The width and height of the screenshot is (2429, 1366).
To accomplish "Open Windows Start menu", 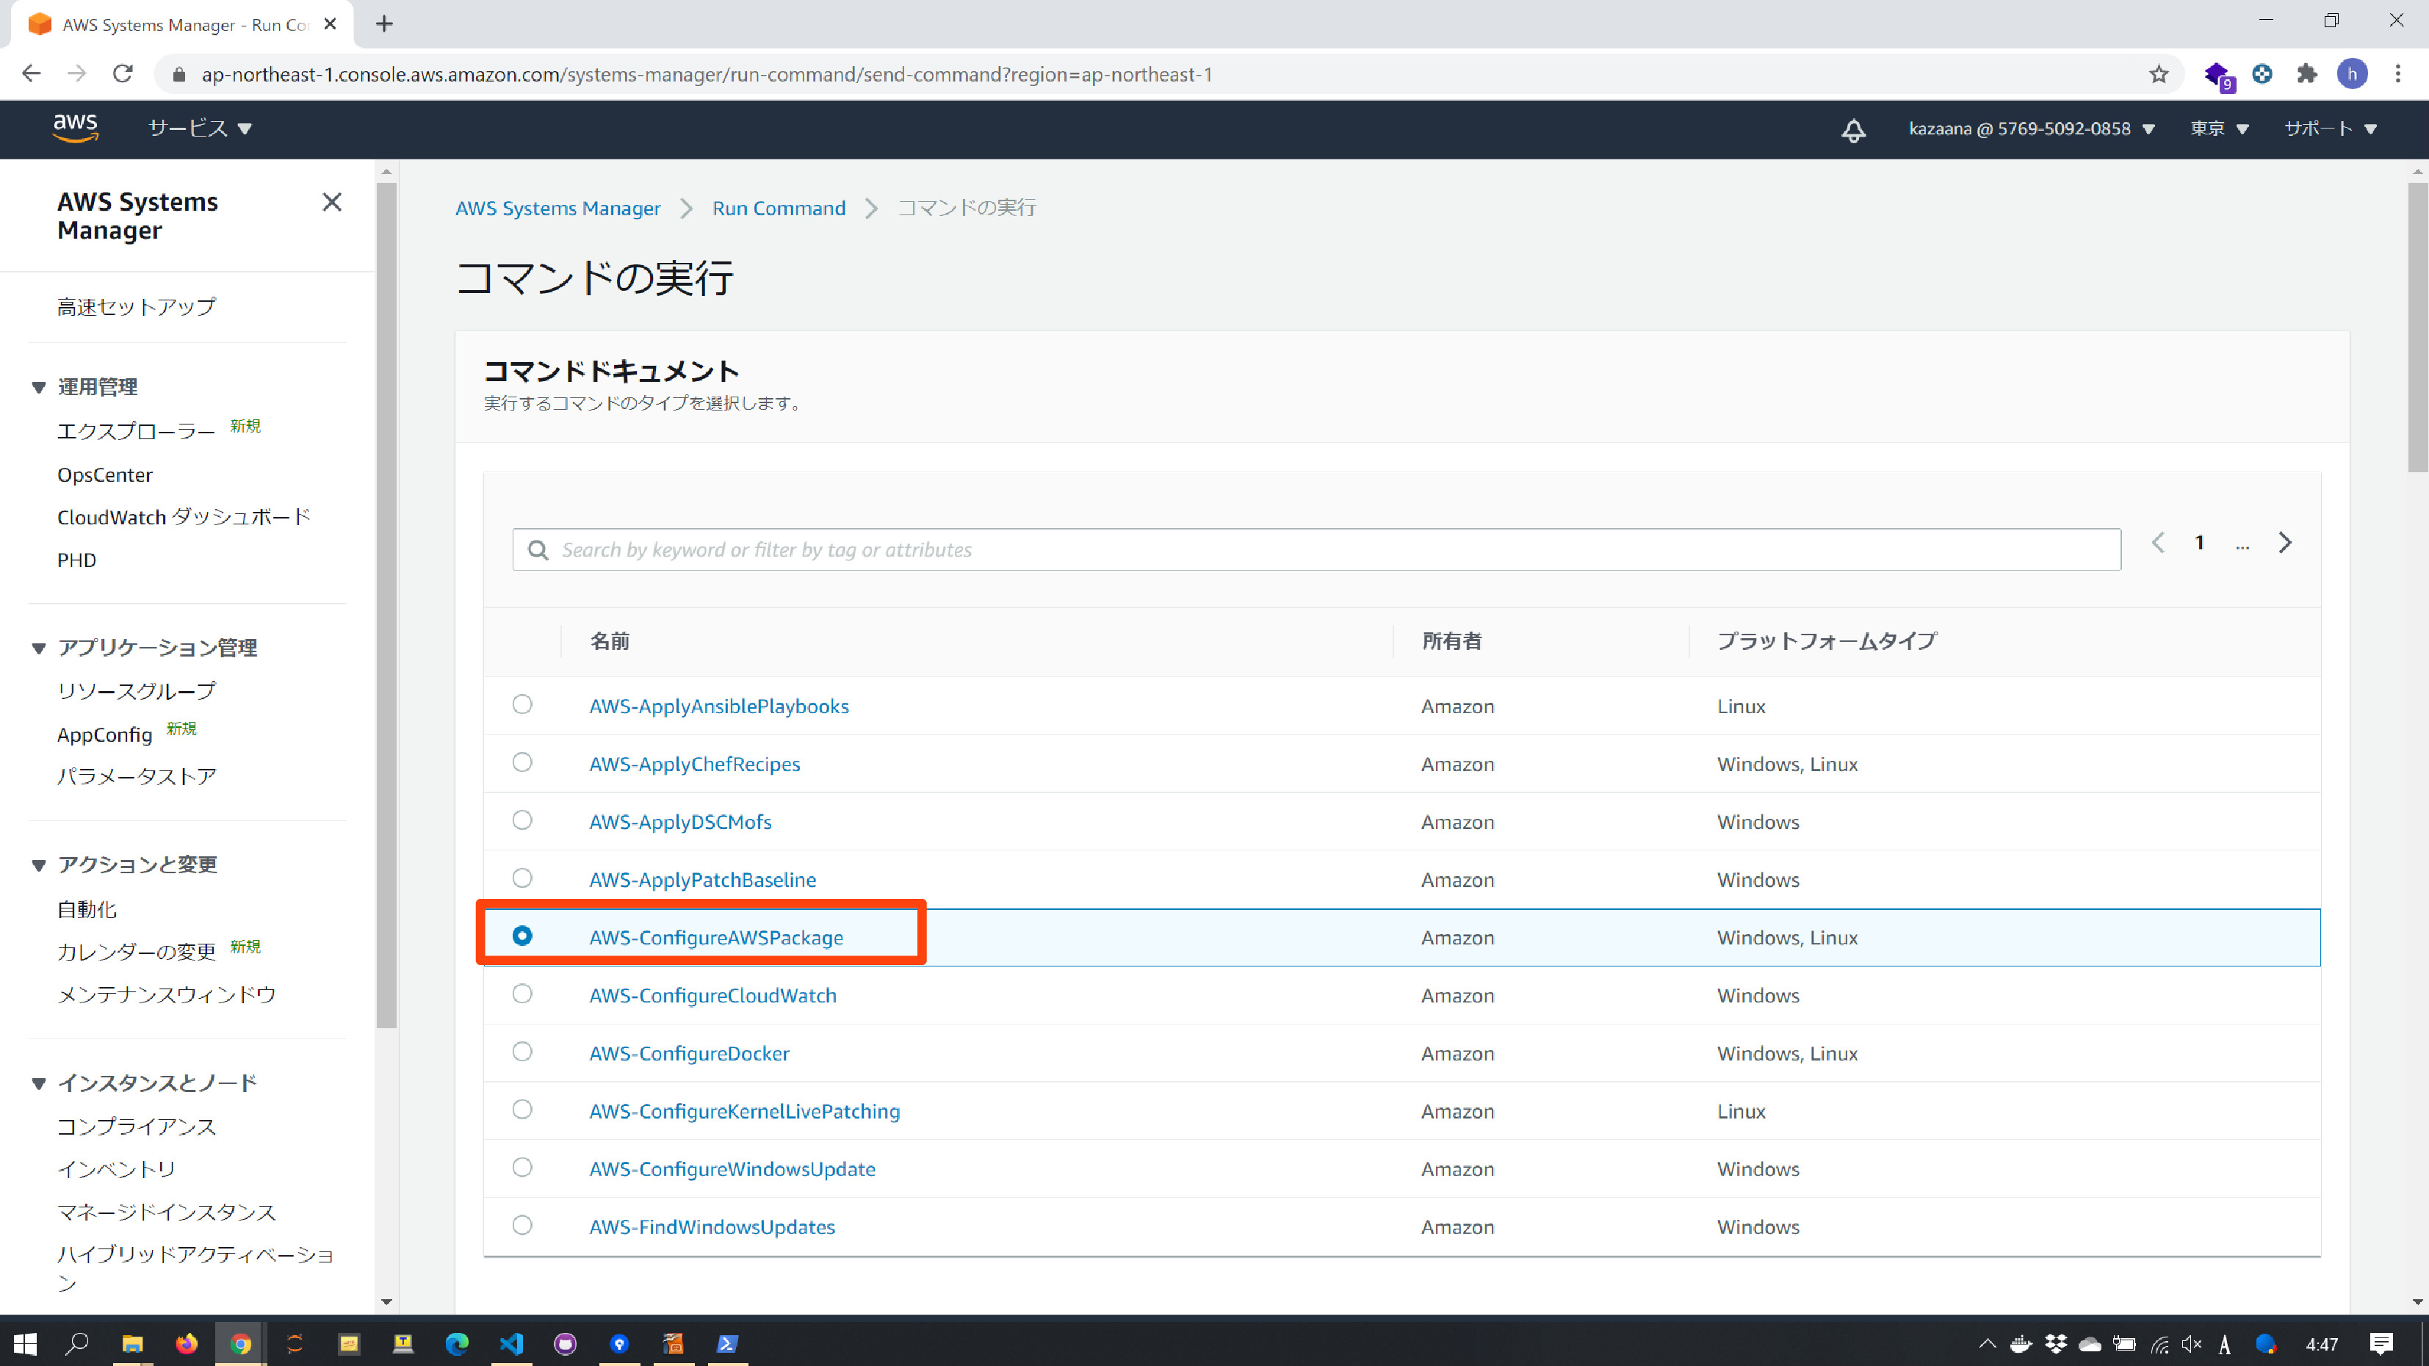I will coord(24,1343).
